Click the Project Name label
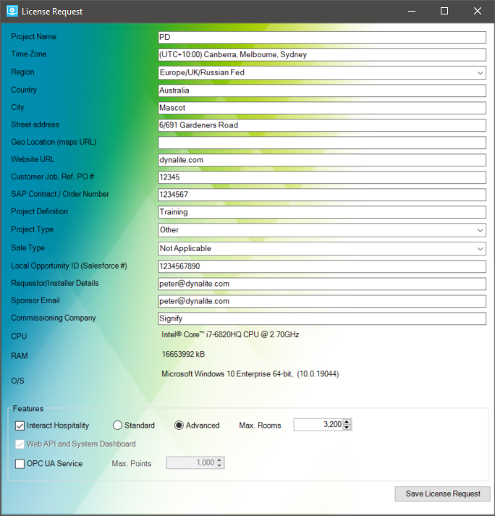 pos(33,36)
